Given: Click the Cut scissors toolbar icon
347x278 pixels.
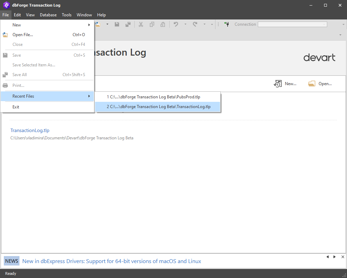Looking at the screenshot, I should coord(141,24).
